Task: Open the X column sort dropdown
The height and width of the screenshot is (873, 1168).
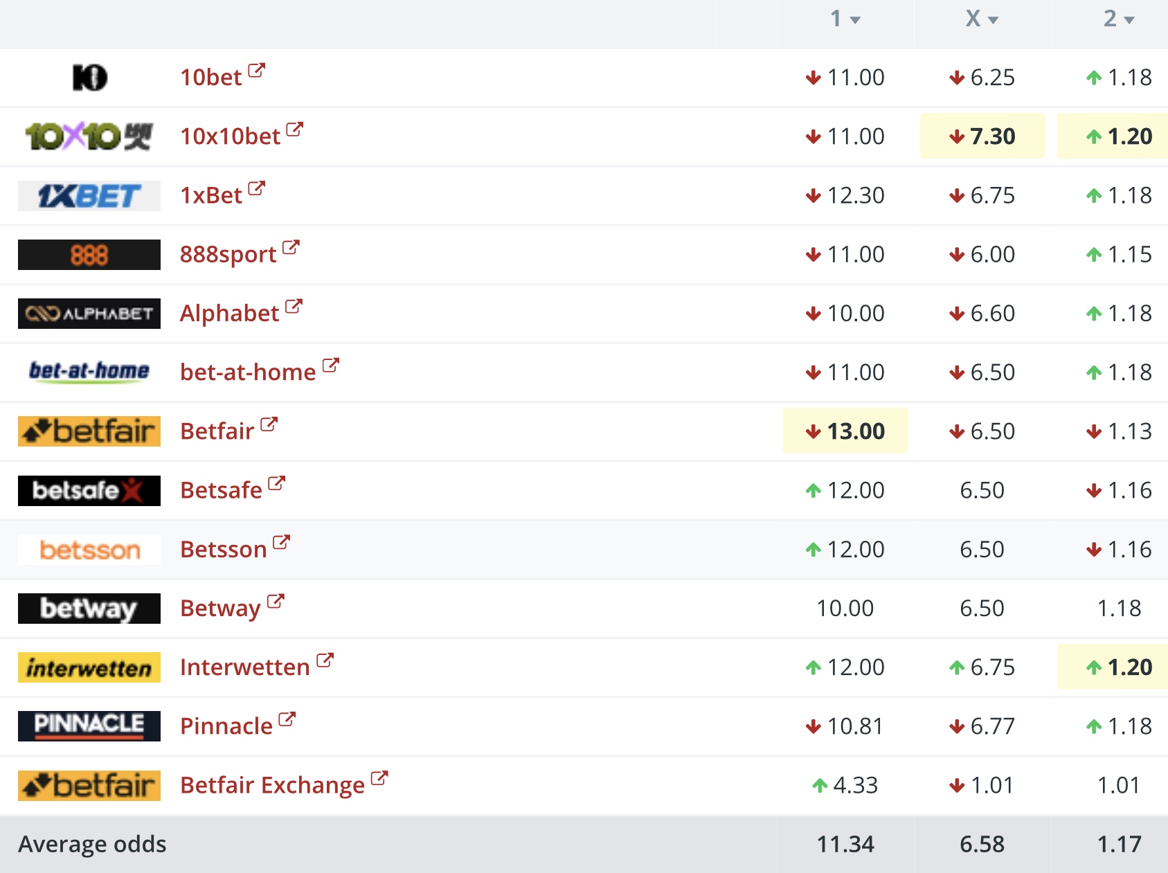Action: [993, 20]
